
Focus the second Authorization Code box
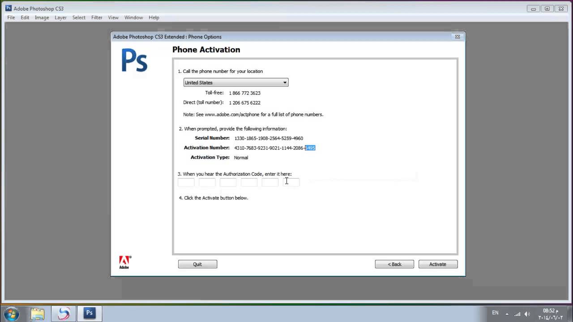(207, 182)
